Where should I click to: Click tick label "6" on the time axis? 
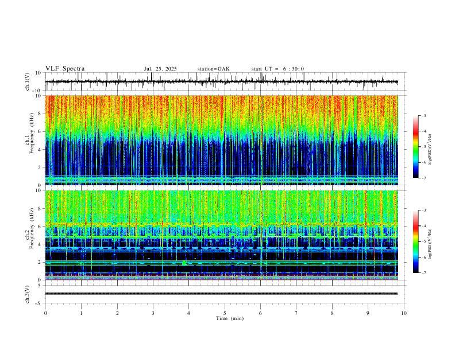261,313
